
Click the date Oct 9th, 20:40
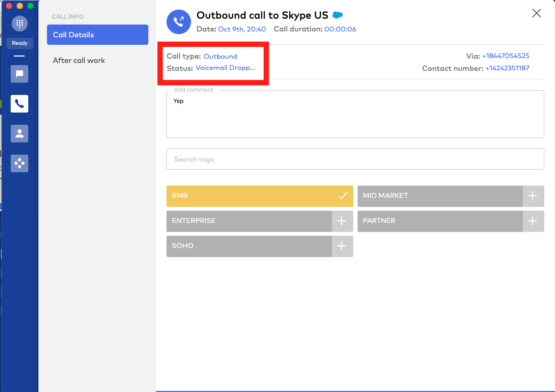pyautogui.click(x=242, y=29)
